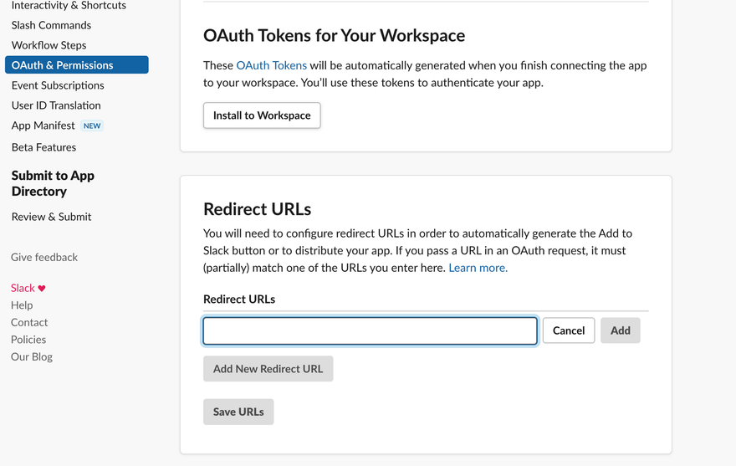
Task: Open Beta Features section
Action: point(43,147)
